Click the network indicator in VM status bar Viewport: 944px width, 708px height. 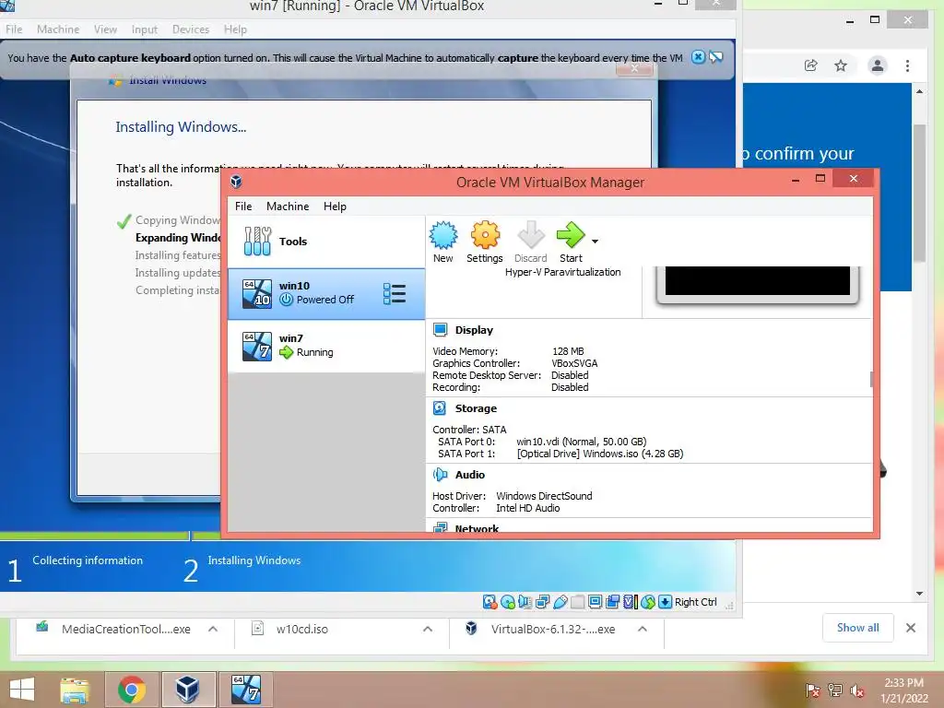coord(542,602)
